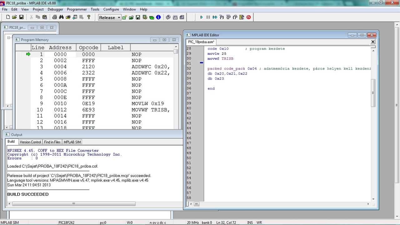Click the Save file floppy icon
Viewport: 400px width, 225px height.
[21, 17]
